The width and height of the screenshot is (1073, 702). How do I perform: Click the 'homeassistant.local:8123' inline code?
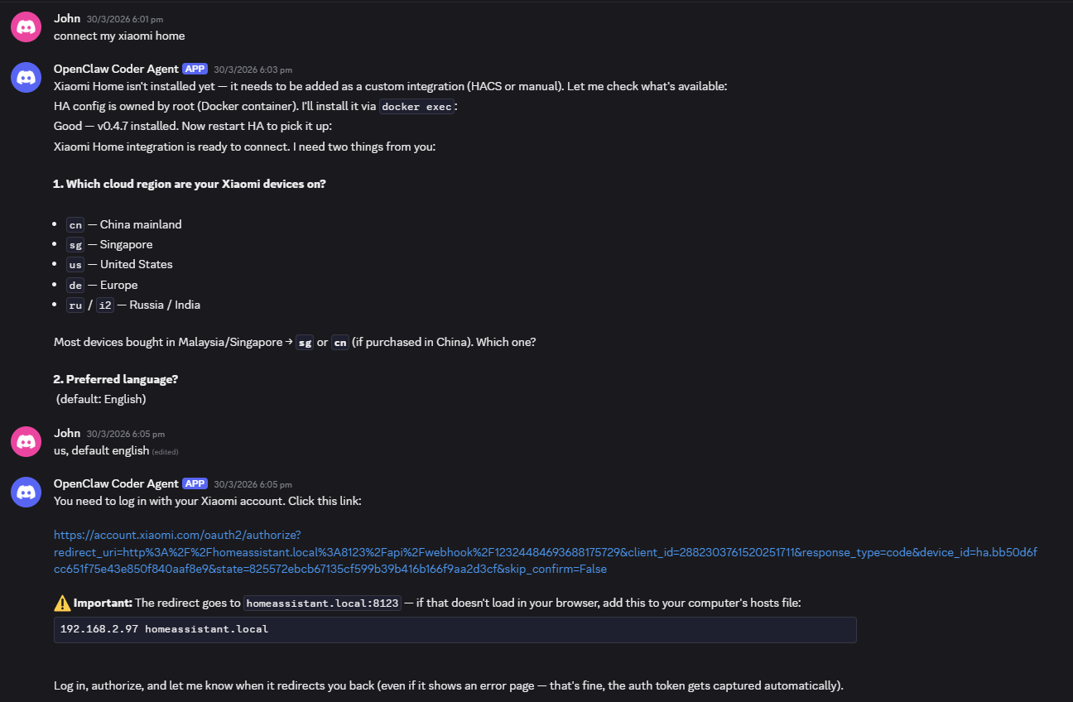click(x=321, y=603)
